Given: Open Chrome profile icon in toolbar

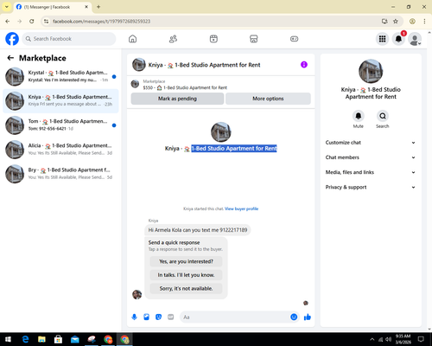Looking at the screenshot, I should tap(412, 22).
